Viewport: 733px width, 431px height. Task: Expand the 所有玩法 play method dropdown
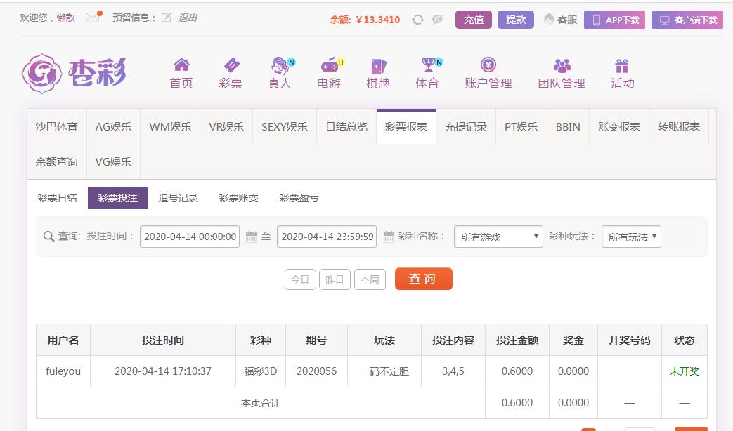(631, 237)
